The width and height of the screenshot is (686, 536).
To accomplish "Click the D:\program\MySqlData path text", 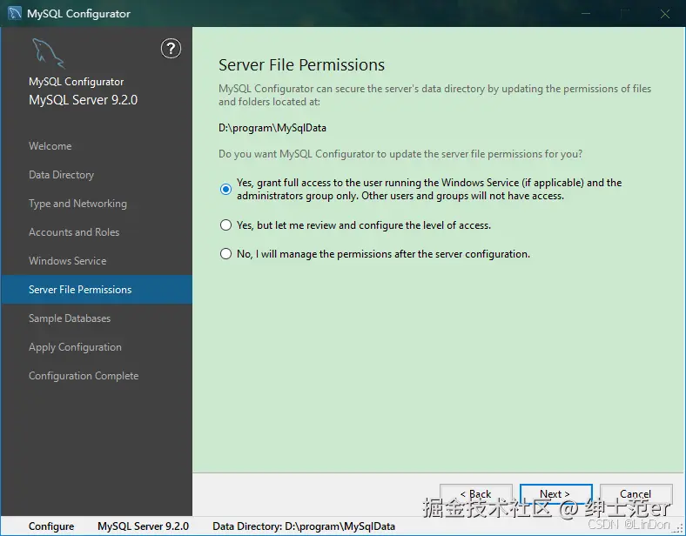I will (x=272, y=128).
